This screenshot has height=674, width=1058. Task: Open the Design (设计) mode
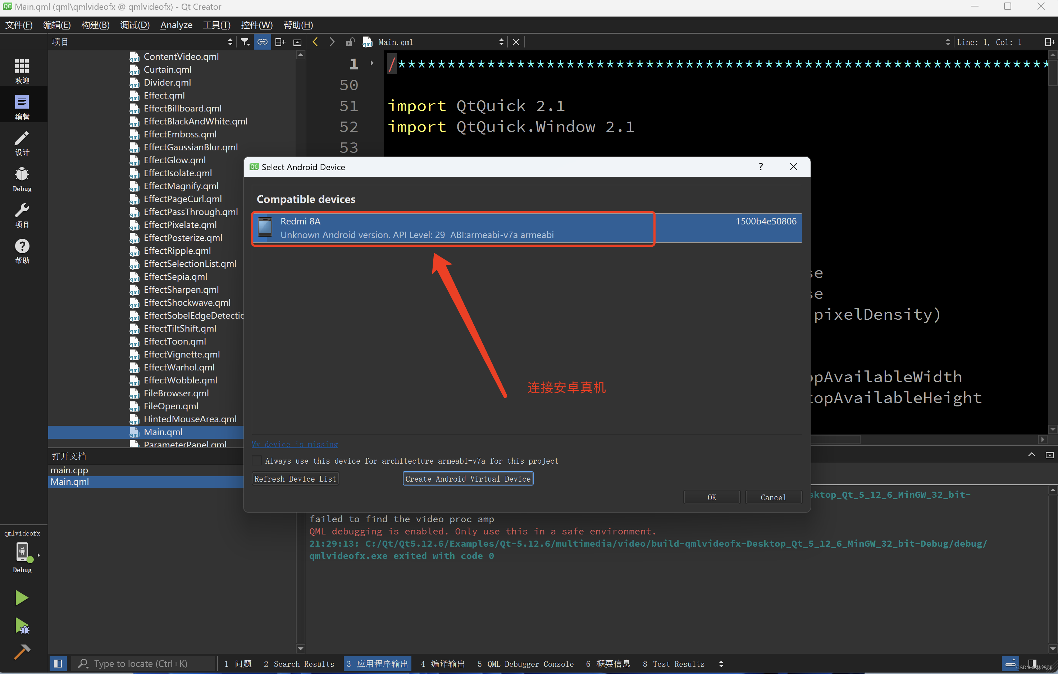[x=22, y=143]
